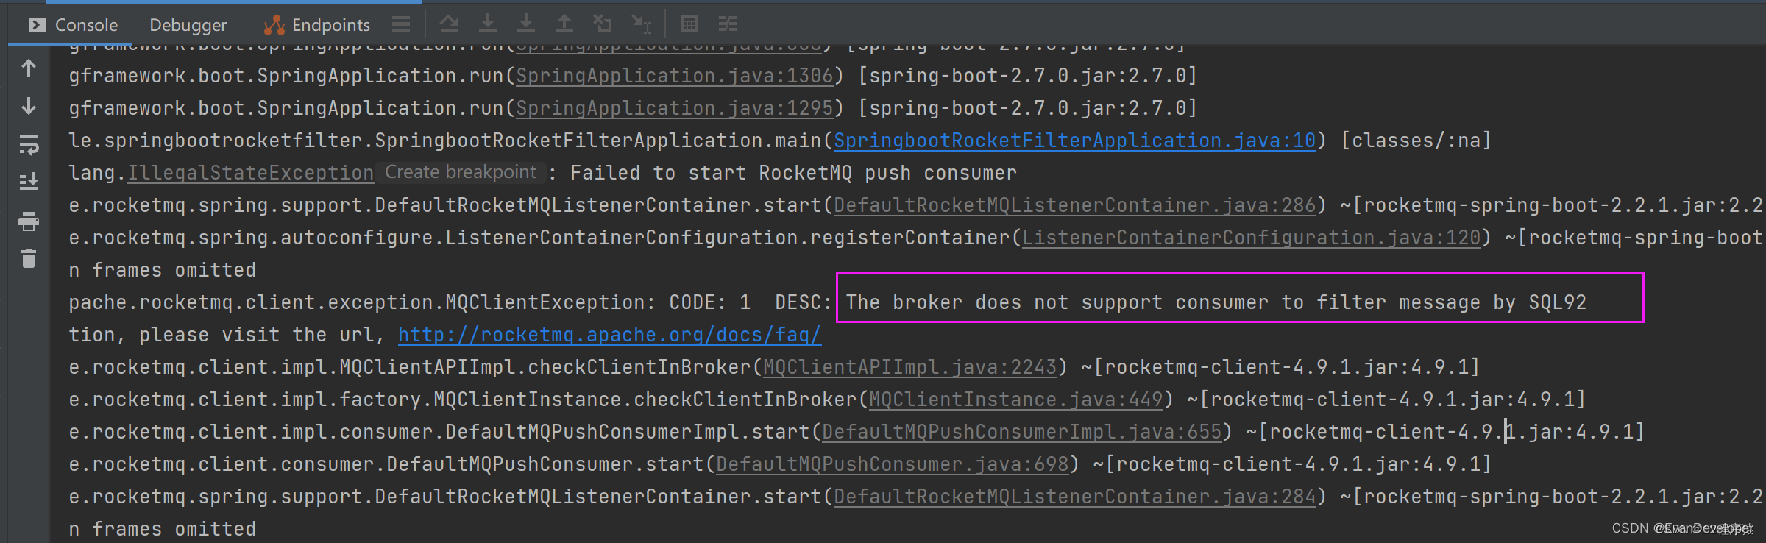Open SpringbootRocketFilterApplication.java:10 link
The width and height of the screenshot is (1766, 543).
[1075, 141]
